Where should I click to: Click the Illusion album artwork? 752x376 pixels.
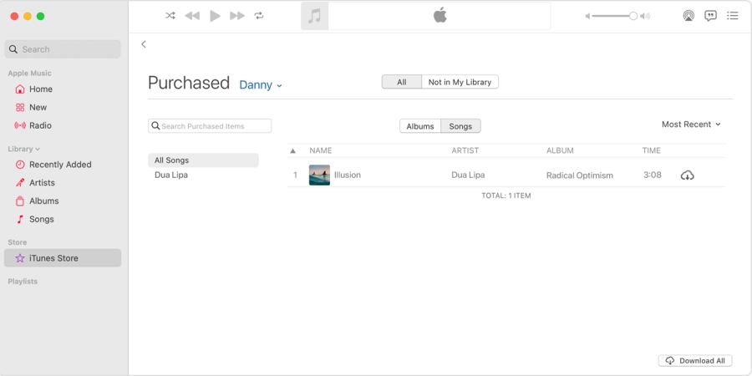pos(319,175)
